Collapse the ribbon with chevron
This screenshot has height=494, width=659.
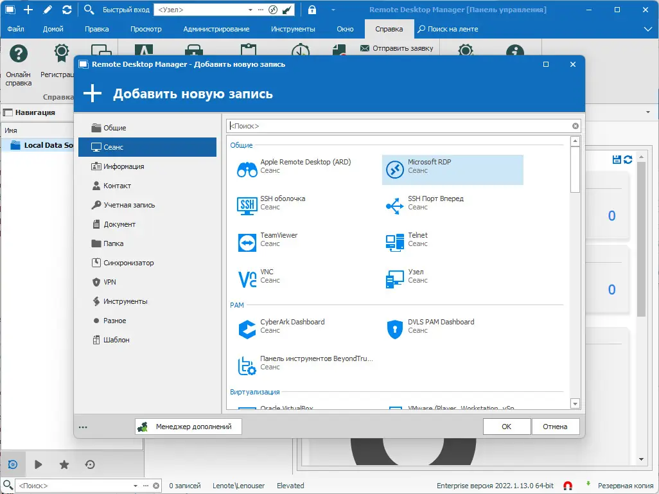647,29
